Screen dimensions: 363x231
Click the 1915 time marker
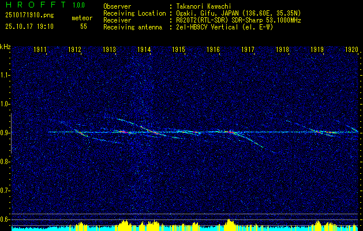pyautogui.click(x=178, y=49)
